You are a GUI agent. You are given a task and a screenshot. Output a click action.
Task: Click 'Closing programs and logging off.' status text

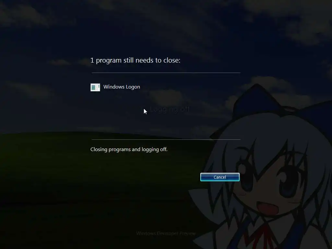(129, 149)
